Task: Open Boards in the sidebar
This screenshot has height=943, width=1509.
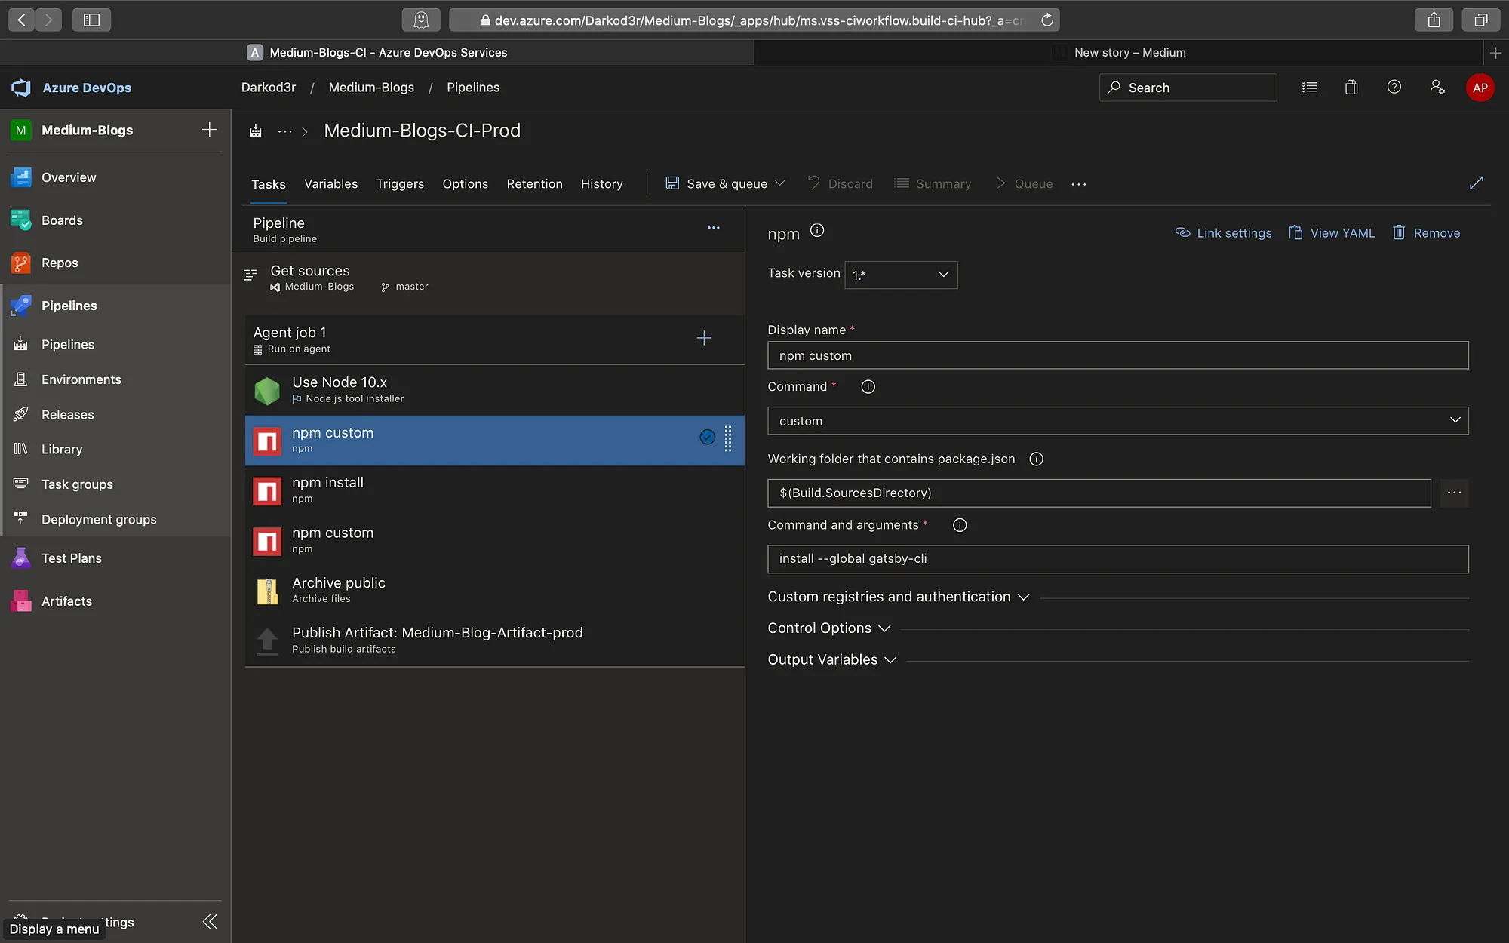Action: 62,220
